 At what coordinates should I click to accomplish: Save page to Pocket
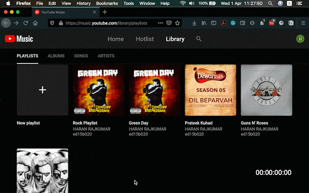(x=169, y=23)
